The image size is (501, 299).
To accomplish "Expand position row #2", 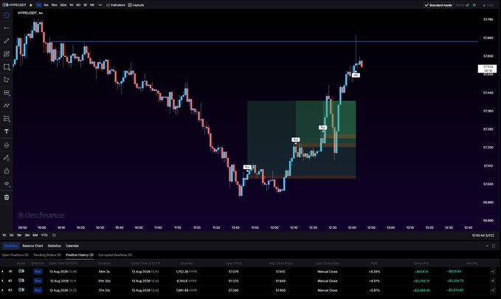I will [x=2, y=281].
